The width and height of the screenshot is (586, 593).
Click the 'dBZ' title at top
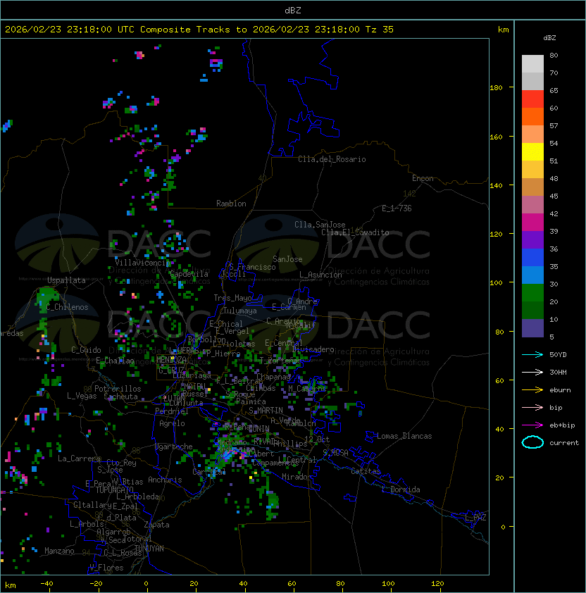(x=293, y=10)
